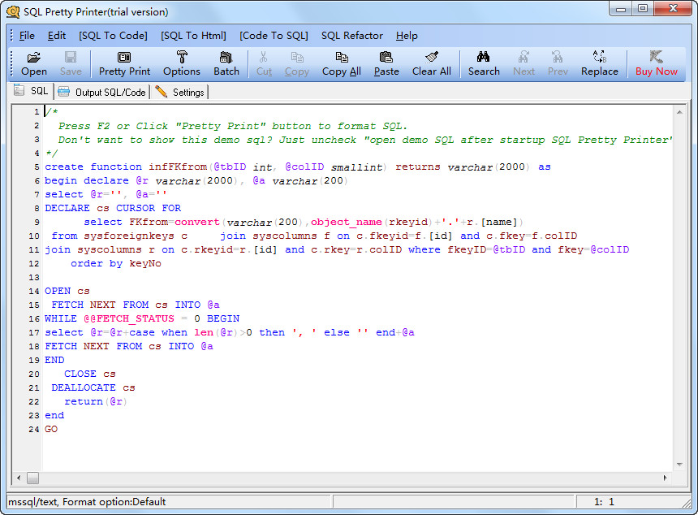This screenshot has height=515, width=698.
Task: Open the SQL Refactor menu
Action: click(352, 36)
